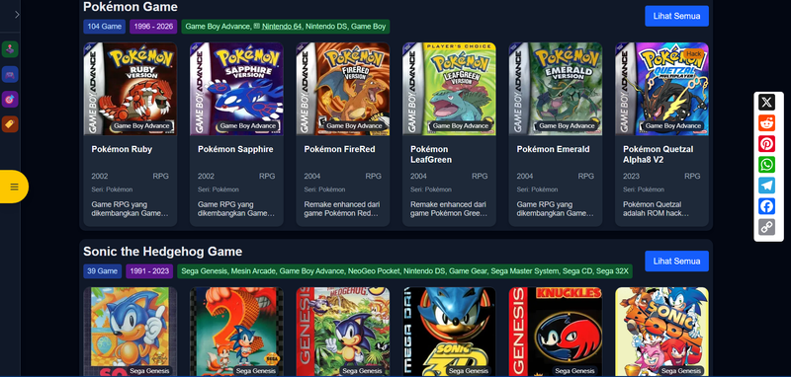Screen dimensions: 791x377
Task: Open the Sonic 2 cover with Tails
Action: click(x=236, y=332)
